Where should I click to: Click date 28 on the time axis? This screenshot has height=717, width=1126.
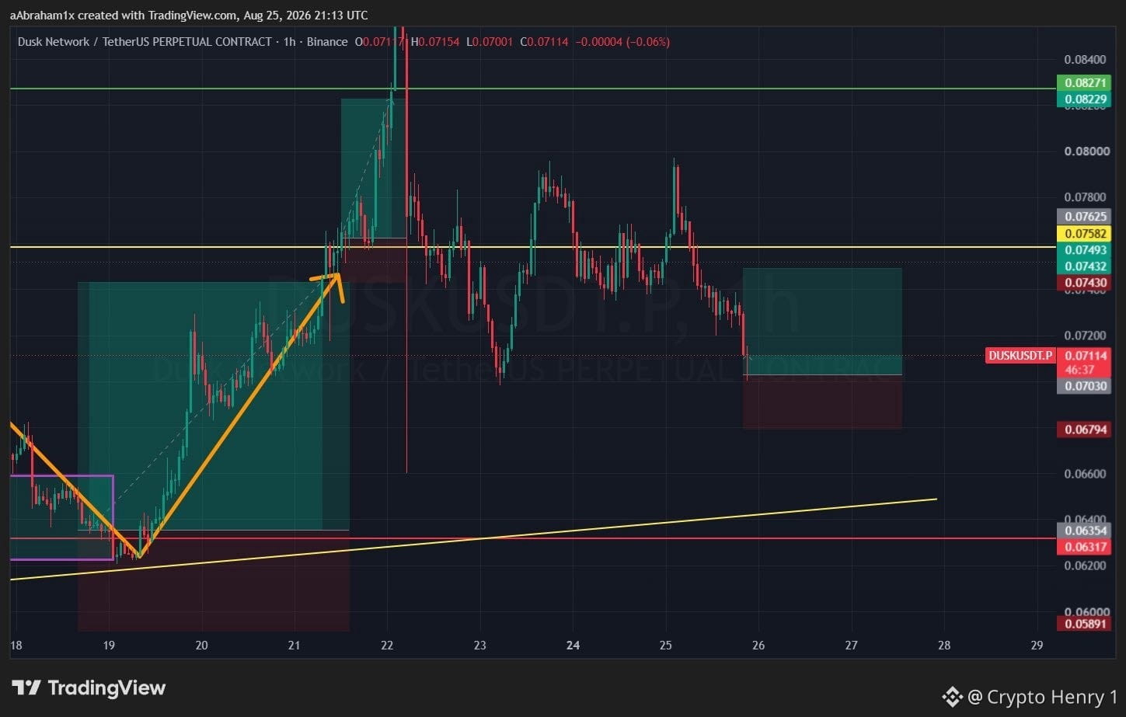click(944, 646)
